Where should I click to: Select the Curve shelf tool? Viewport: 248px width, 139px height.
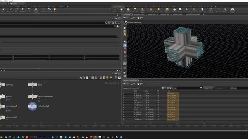pos(3,10)
